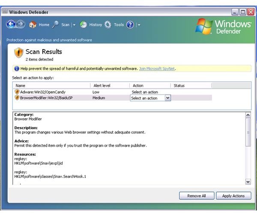
Task: Click the Tools gear icon
Action: click(x=108, y=25)
